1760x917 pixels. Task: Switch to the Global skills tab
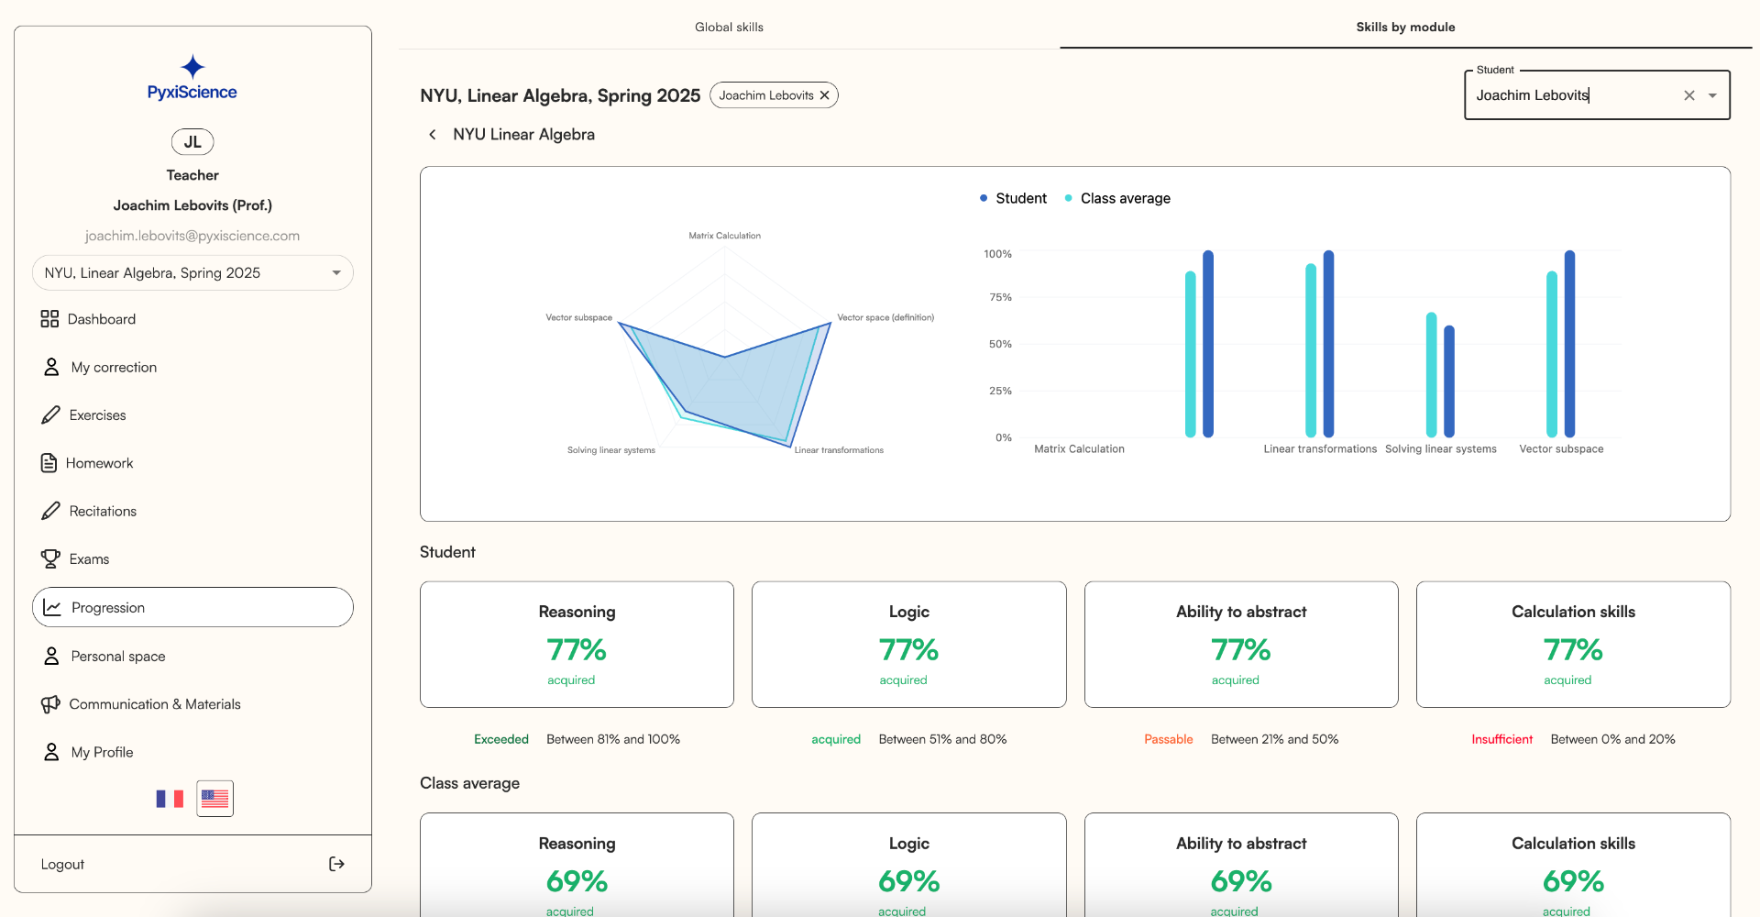729,27
